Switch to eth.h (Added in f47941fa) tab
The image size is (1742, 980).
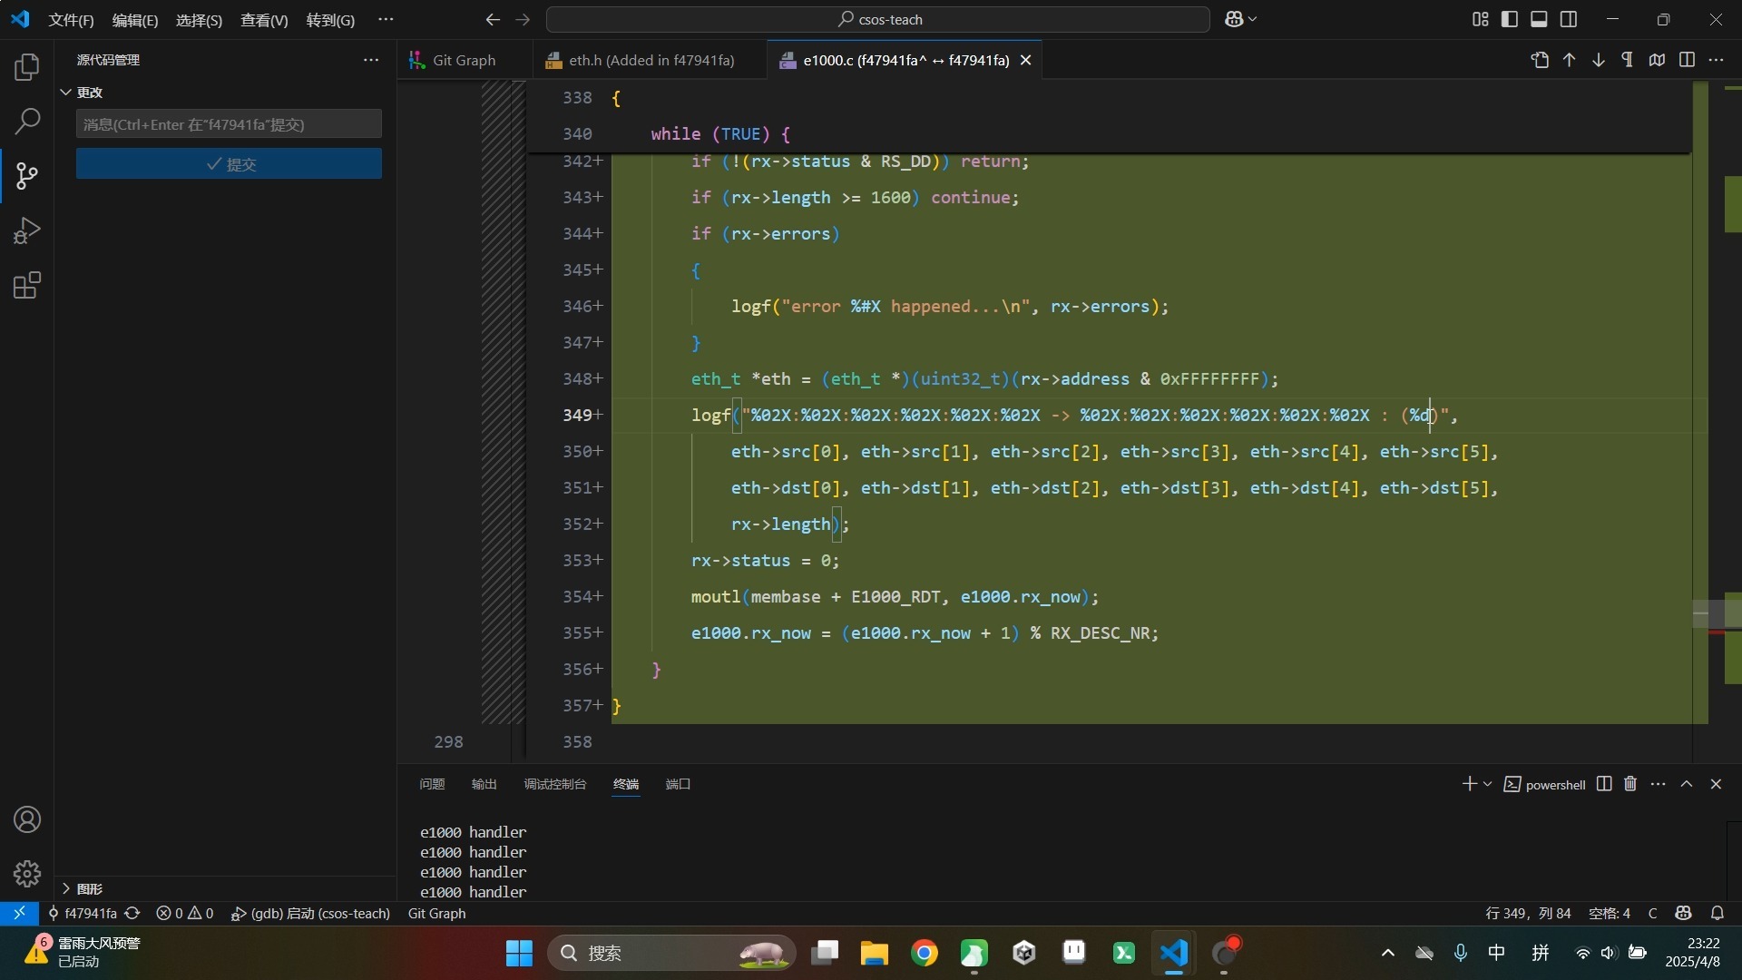tap(650, 60)
